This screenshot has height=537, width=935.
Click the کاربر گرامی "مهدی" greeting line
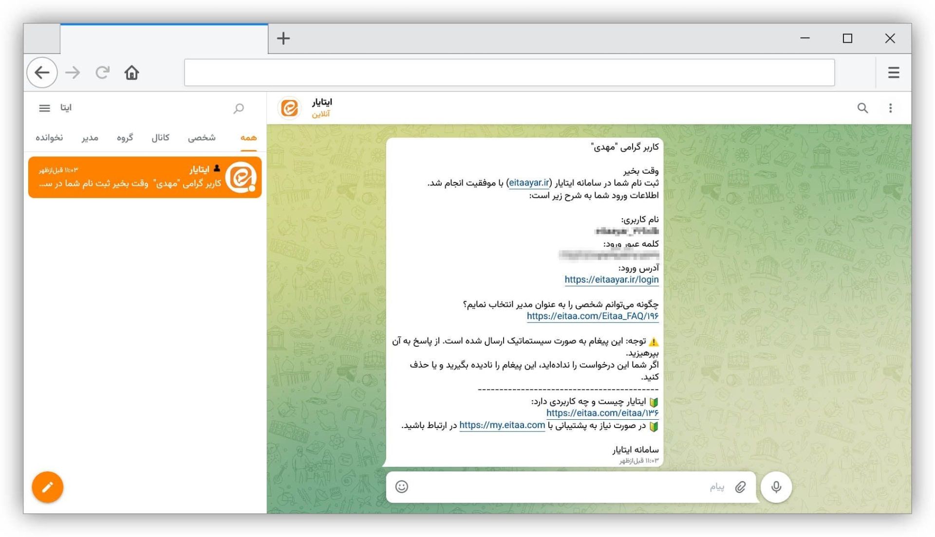pyautogui.click(x=624, y=147)
